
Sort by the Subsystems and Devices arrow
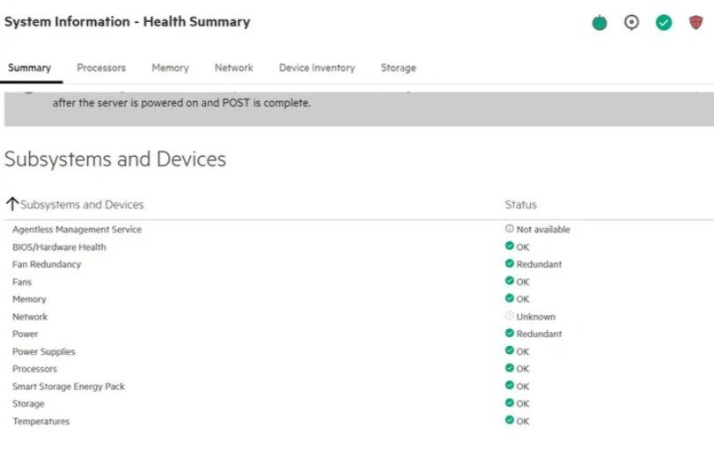click(12, 204)
